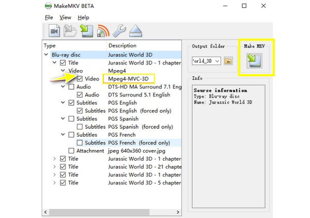This screenshot has height=218, width=310.
Task: Select 'Mpeg4-MVC-3D' description text
Action: (x=128, y=79)
